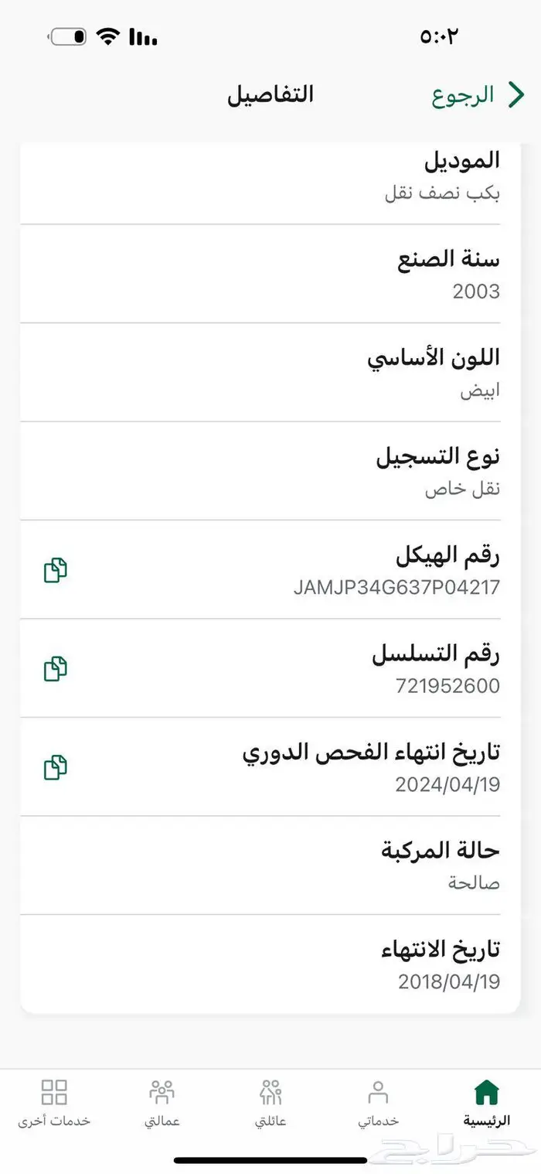This screenshot has width=541, height=1174.
Task: Tap the التفاصيل page title
Action: [270, 95]
